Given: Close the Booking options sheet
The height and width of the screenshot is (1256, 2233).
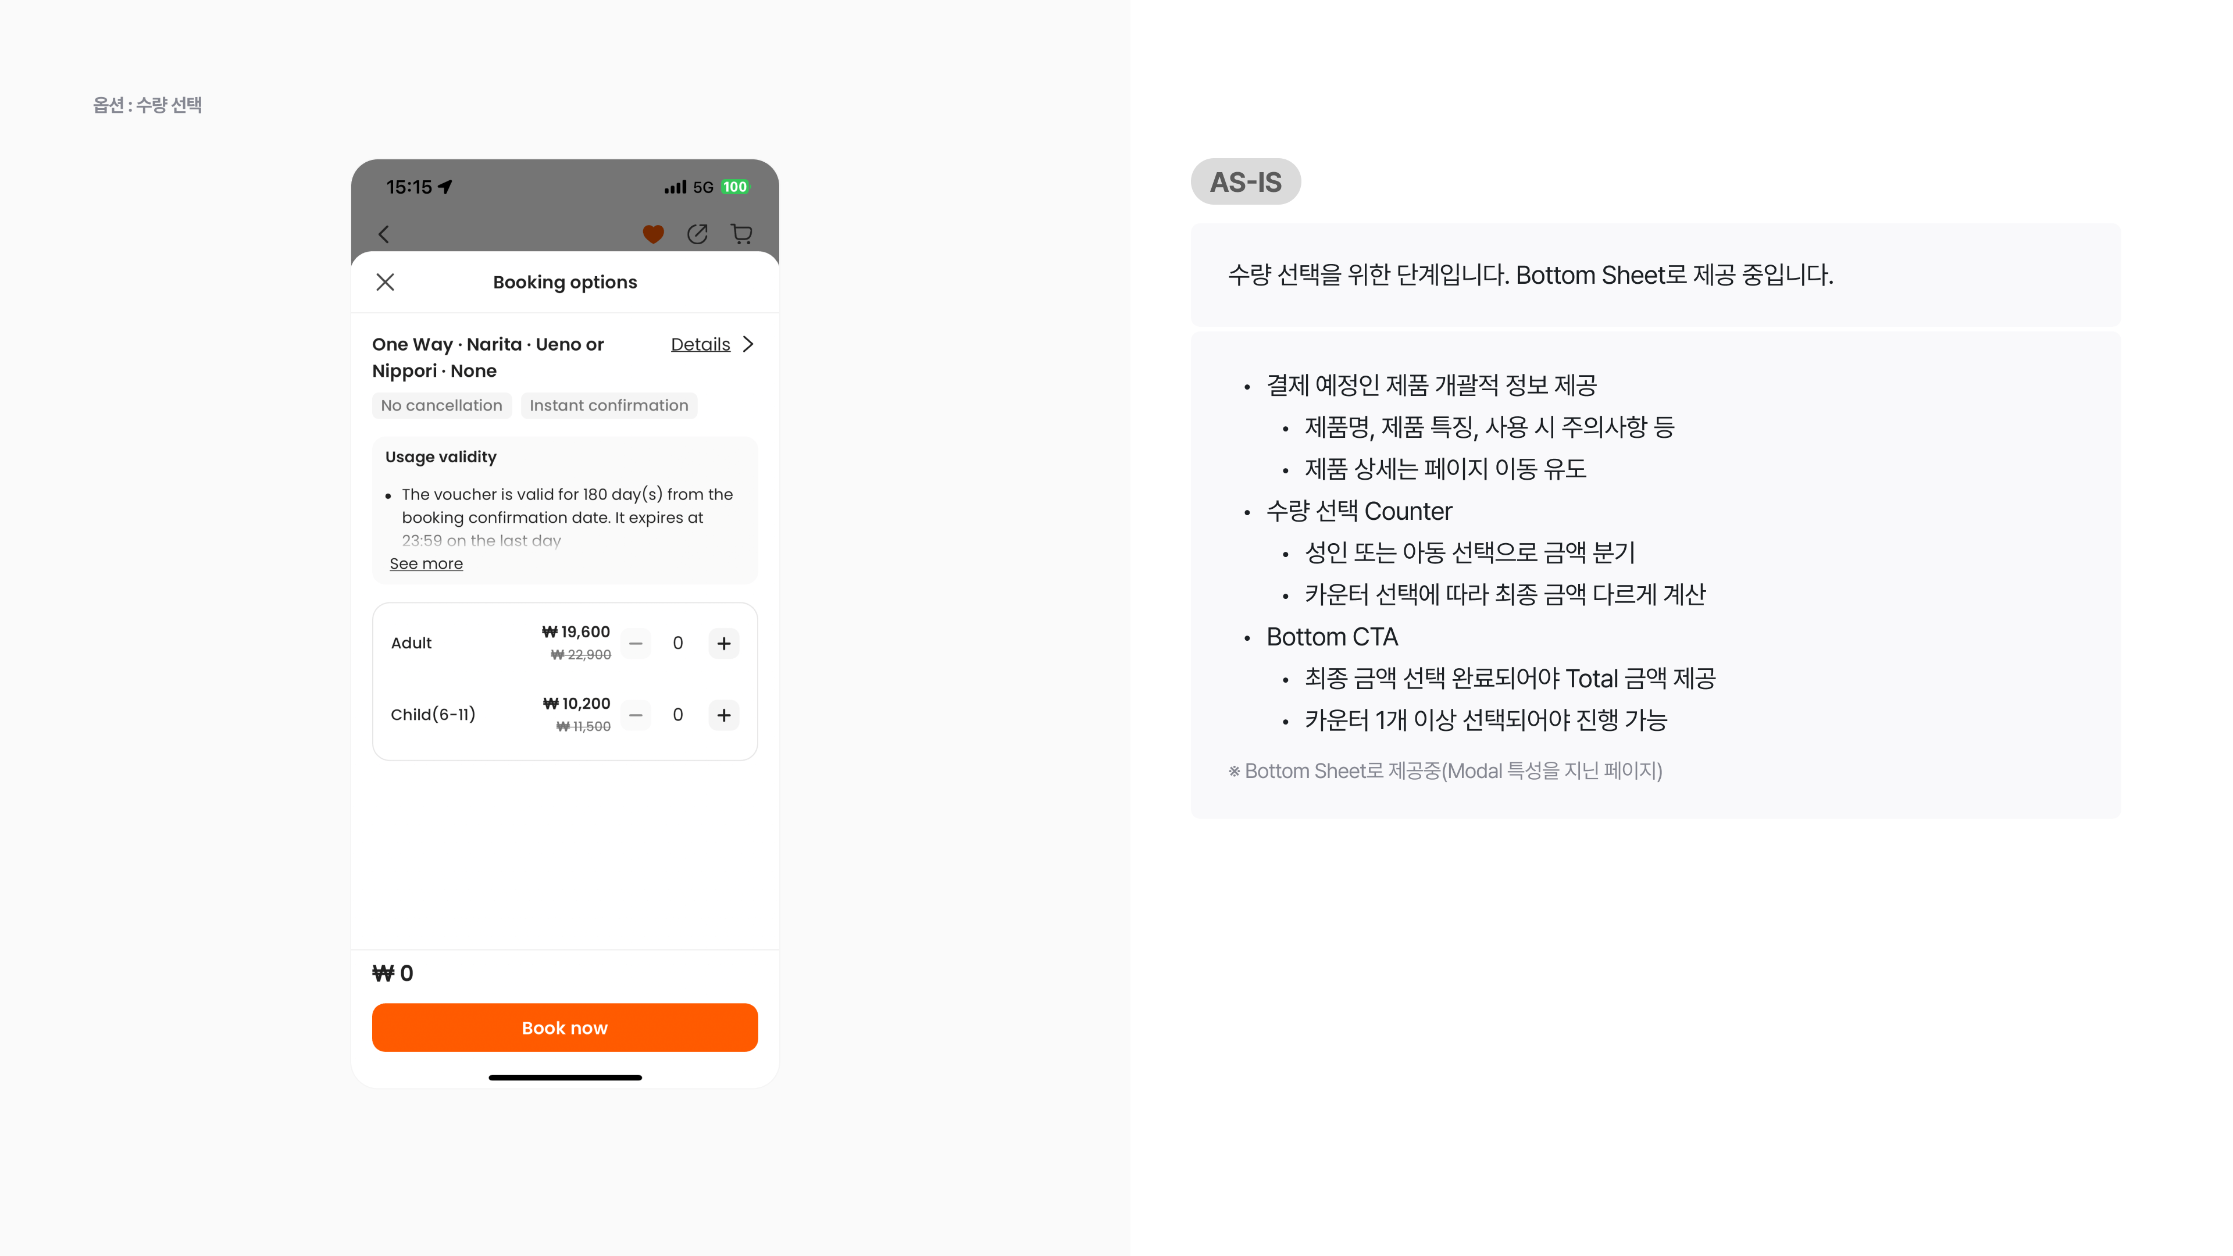Looking at the screenshot, I should pos(386,283).
